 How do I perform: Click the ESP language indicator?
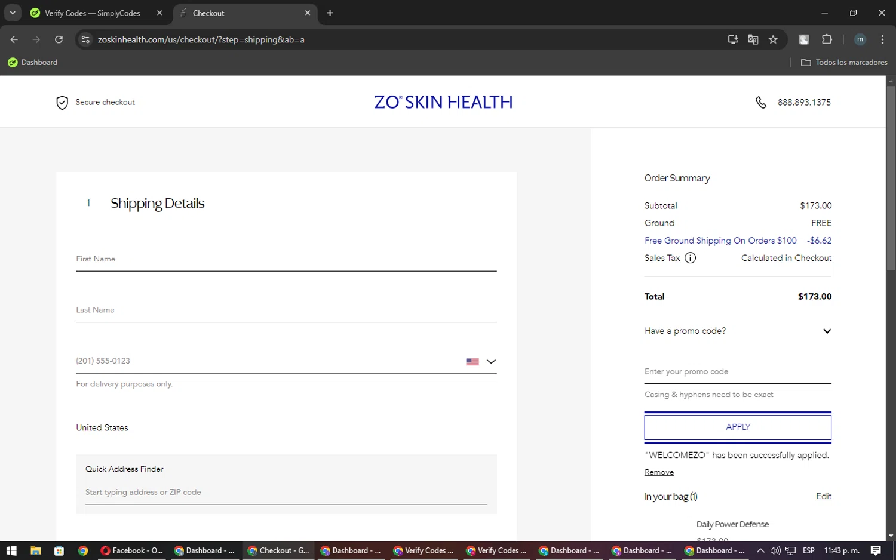pos(809,550)
